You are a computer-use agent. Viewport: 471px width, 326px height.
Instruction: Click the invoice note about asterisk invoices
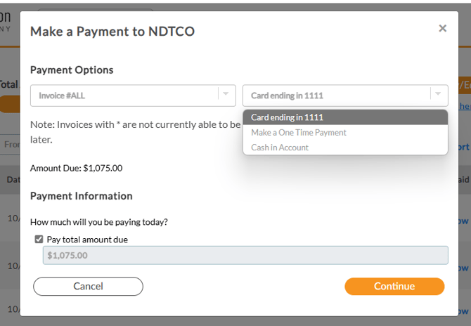tap(136, 132)
